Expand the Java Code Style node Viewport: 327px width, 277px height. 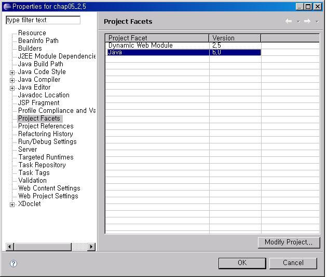point(12,72)
